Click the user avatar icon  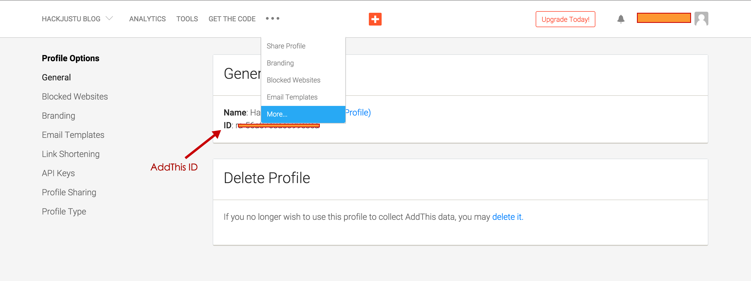coord(701,19)
